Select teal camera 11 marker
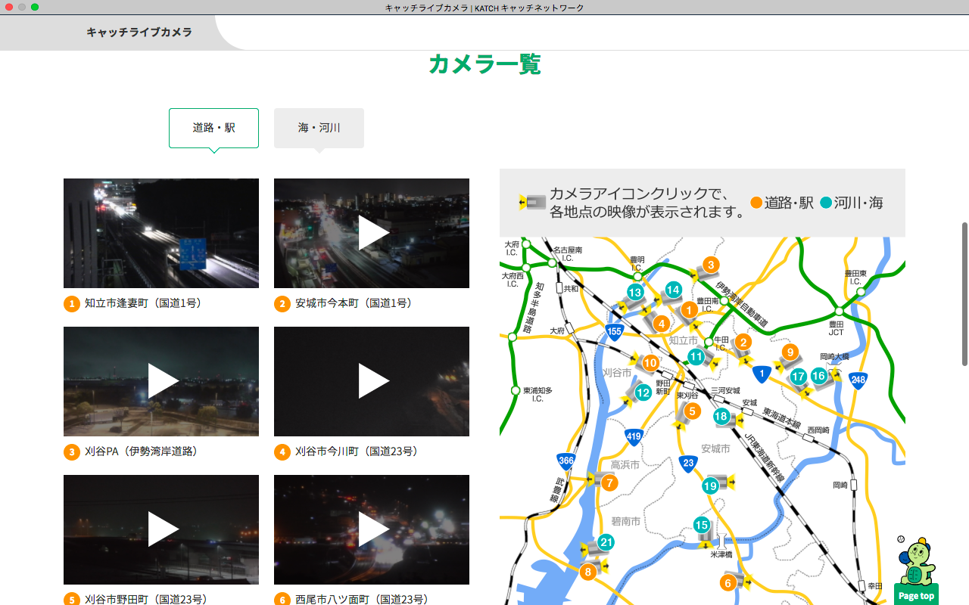 696,357
